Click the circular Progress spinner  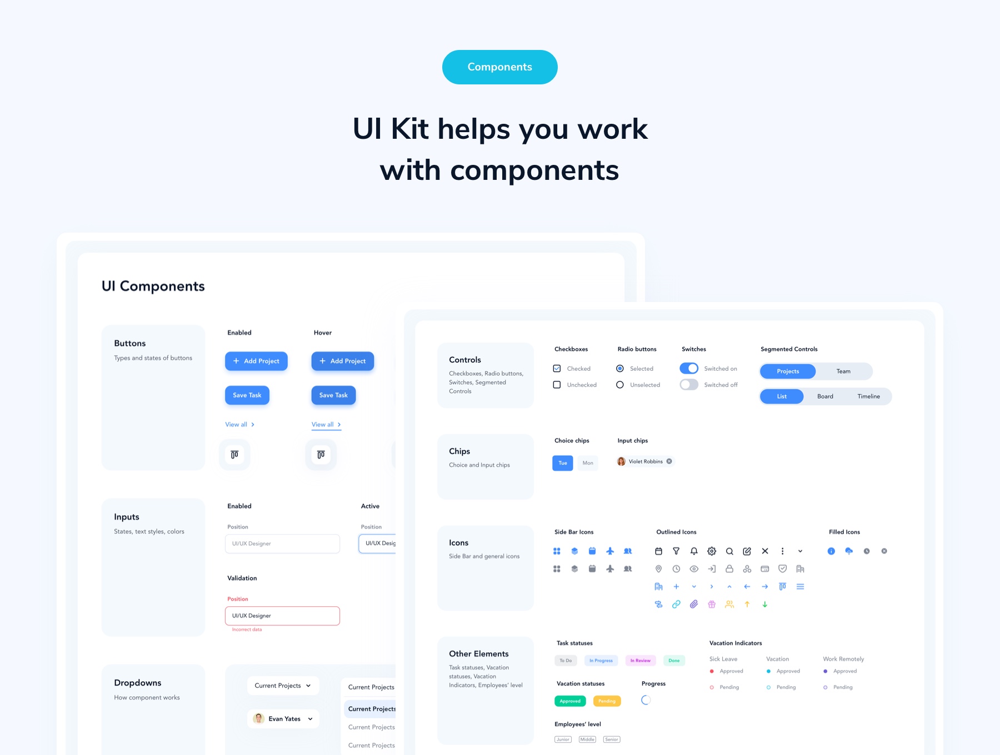coord(646,700)
